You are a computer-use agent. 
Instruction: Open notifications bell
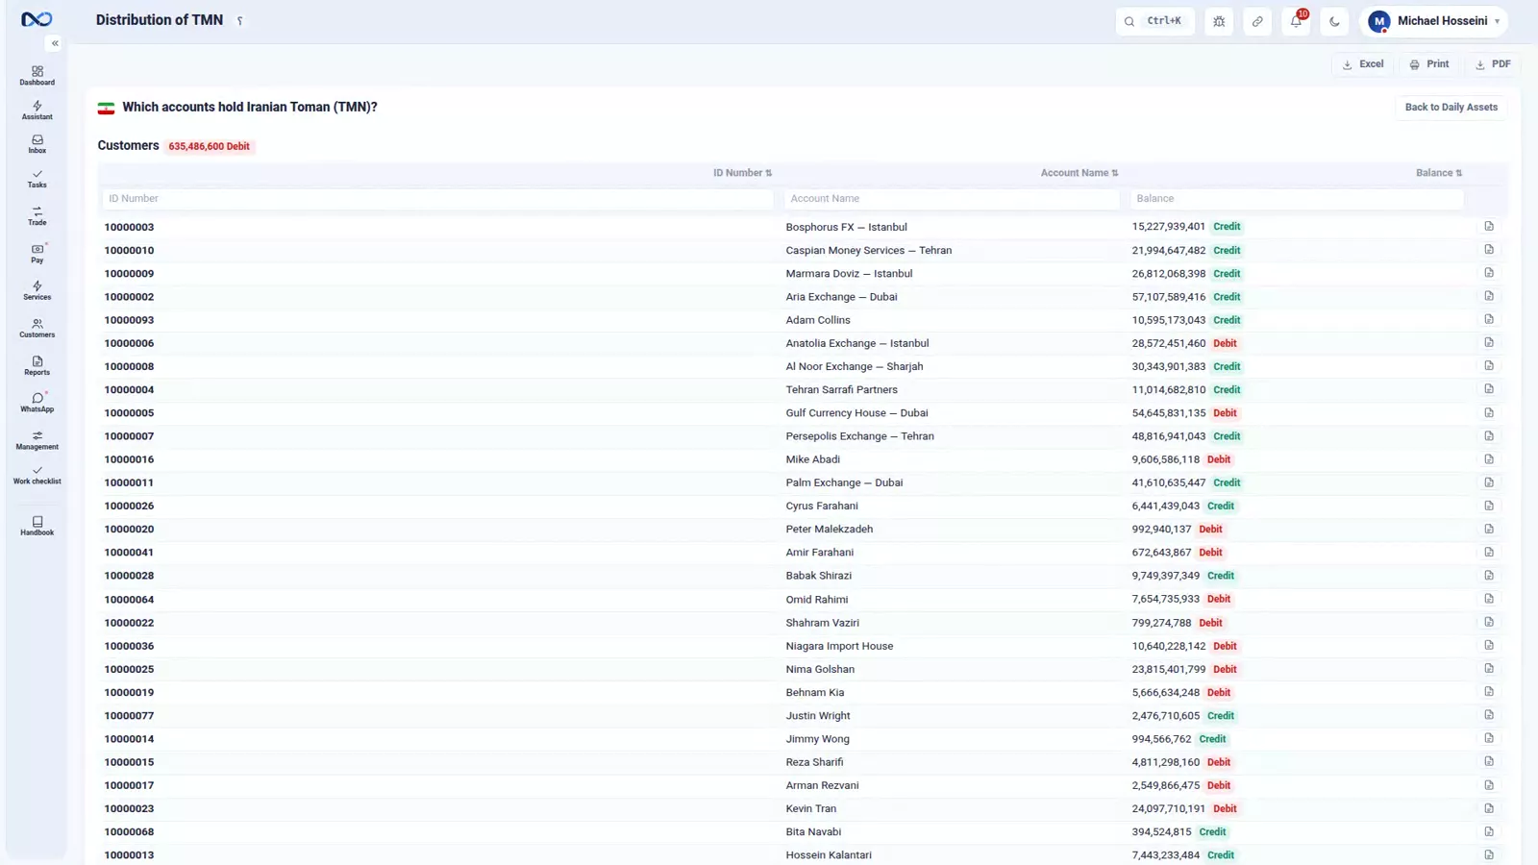click(1296, 21)
